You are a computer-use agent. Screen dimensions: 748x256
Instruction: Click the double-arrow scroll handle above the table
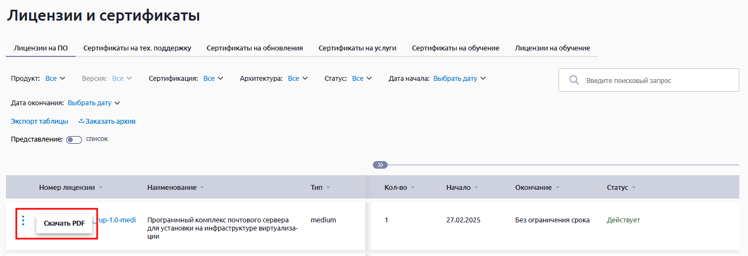[x=380, y=165]
